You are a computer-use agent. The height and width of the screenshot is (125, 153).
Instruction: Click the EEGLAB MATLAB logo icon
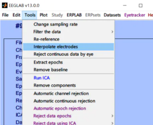pyautogui.click(x=5, y=5)
